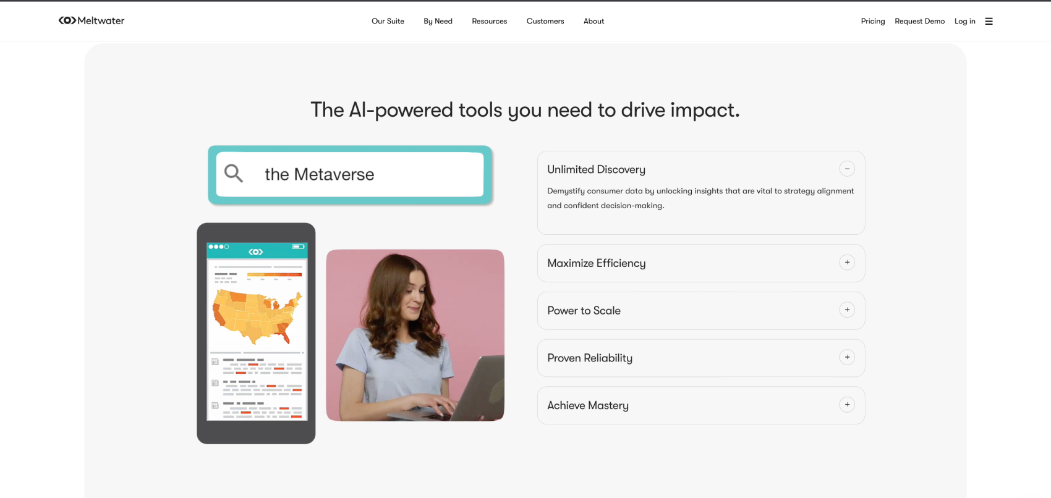Click the Unlimited Discovery heading
Viewport: 1051px width, 498px height.
[x=596, y=169]
